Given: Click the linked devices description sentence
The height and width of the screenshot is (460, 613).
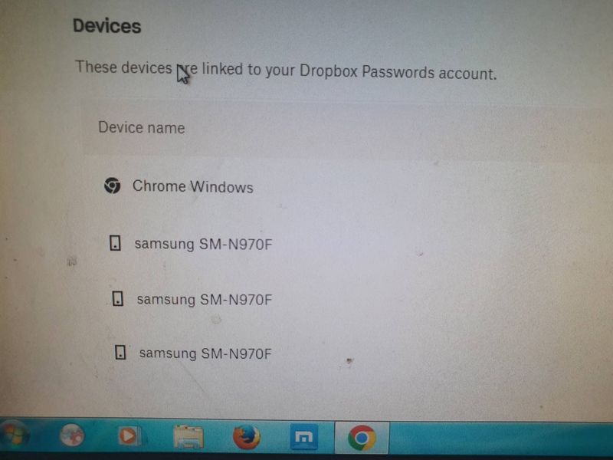Looking at the screenshot, I should 286,71.
